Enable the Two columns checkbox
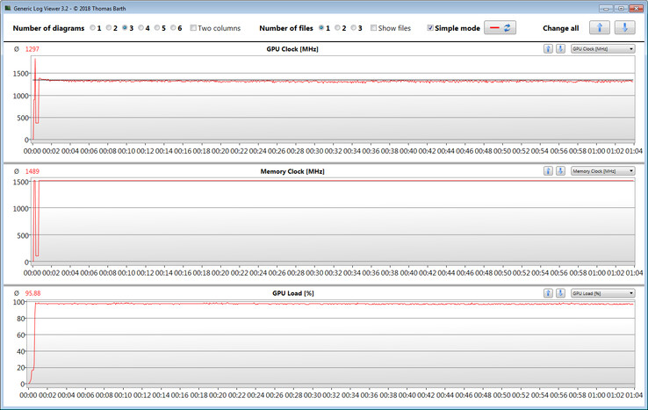Image resolution: width=648 pixels, height=410 pixels. [193, 28]
